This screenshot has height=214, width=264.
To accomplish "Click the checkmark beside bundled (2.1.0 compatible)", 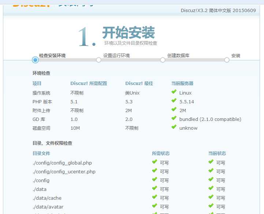I will coord(174,118).
